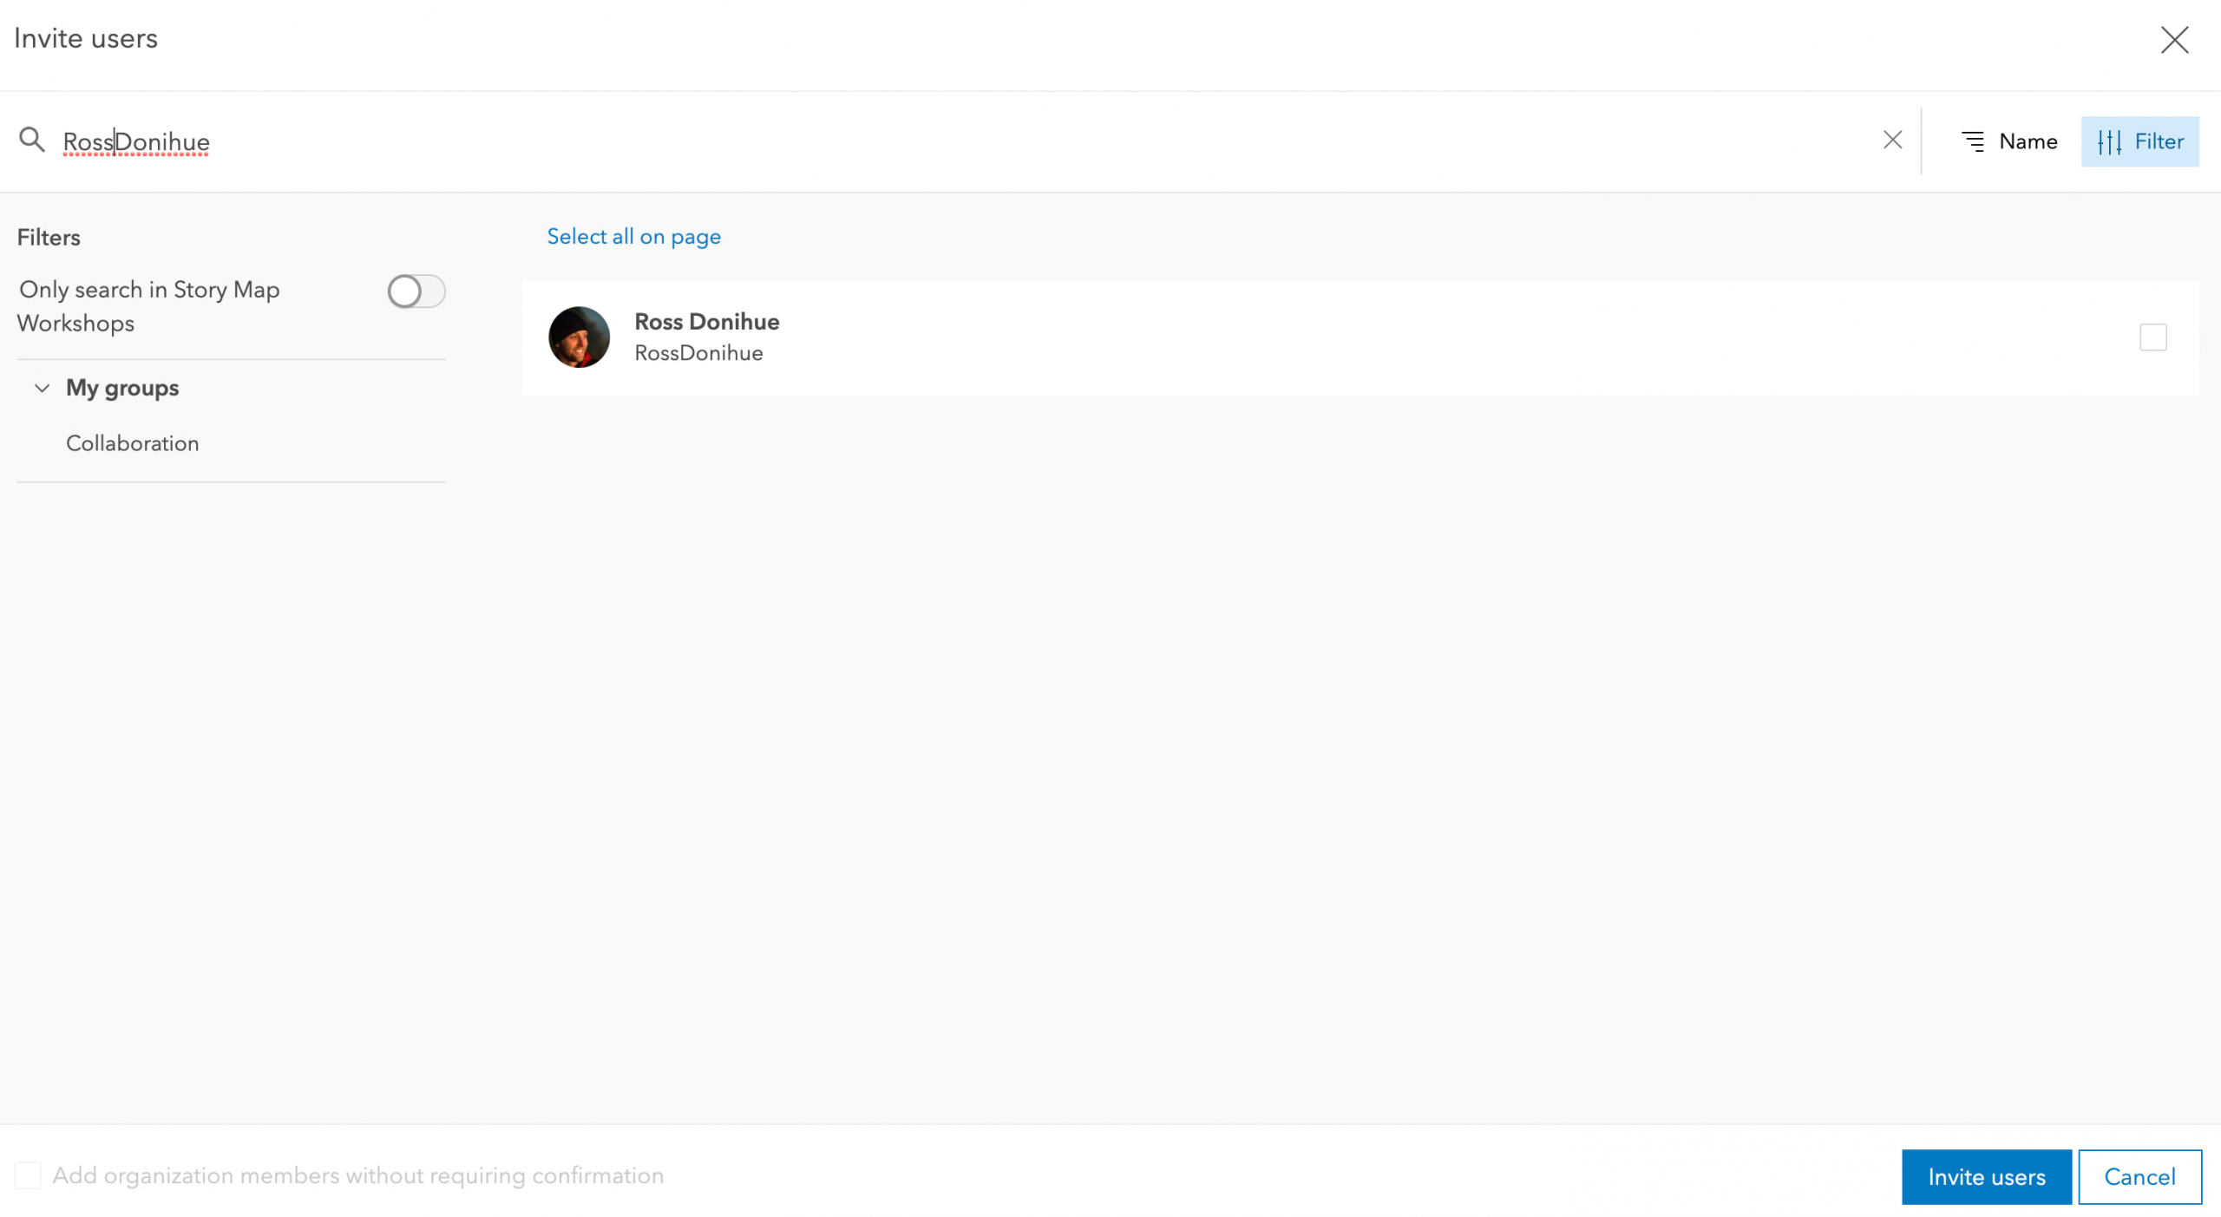Check the Ross Donihue user checkbox
The width and height of the screenshot is (2221, 1217).
2152,337
